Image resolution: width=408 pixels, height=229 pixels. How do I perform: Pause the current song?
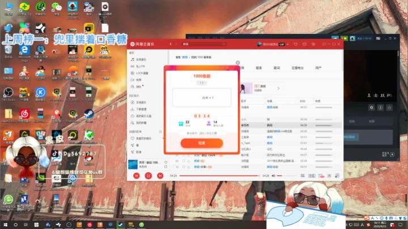[148, 176]
